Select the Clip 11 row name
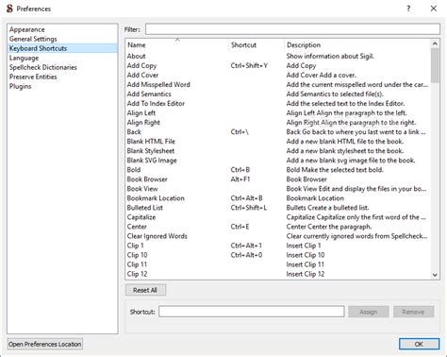 click(x=137, y=264)
